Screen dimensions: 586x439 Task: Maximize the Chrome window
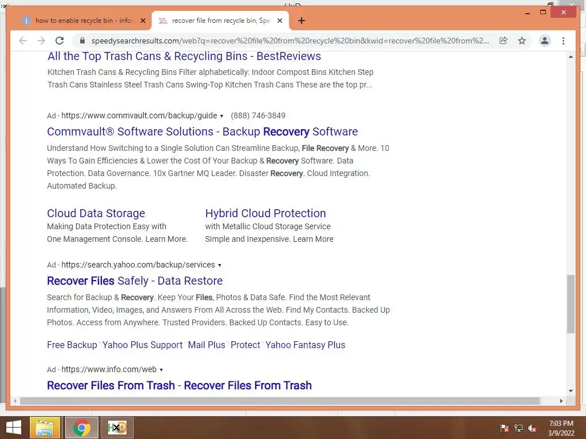pyautogui.click(x=543, y=13)
